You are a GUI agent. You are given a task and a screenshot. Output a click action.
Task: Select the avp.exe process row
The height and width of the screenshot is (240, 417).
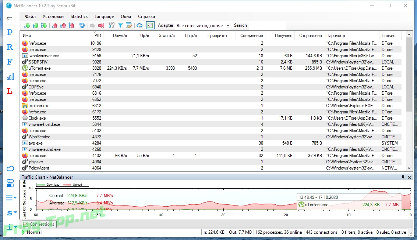(211, 143)
